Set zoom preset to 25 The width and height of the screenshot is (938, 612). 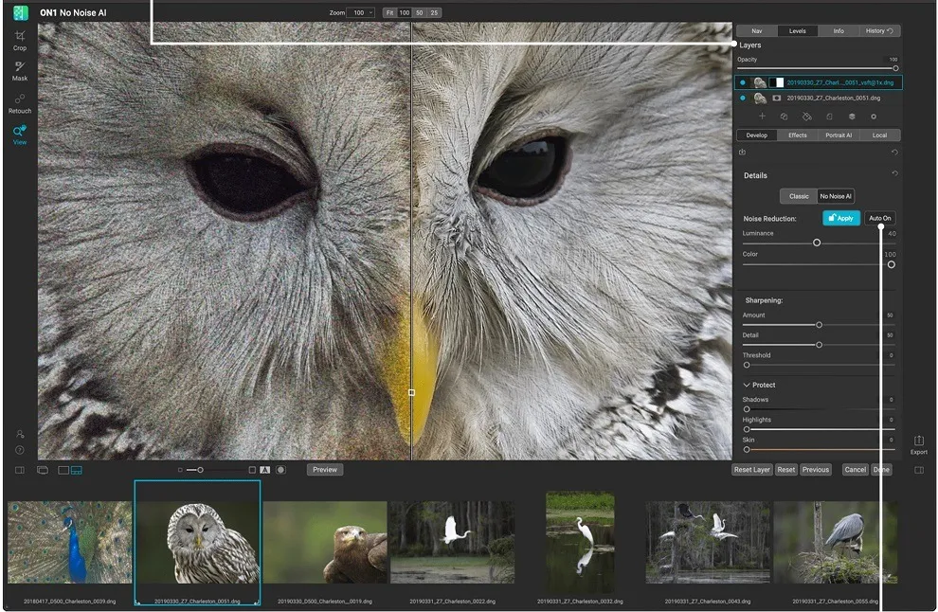point(434,12)
